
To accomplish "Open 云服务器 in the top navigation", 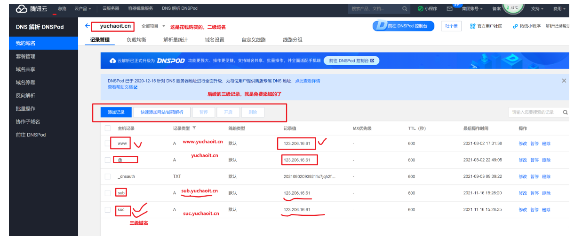I will tap(111, 9).
